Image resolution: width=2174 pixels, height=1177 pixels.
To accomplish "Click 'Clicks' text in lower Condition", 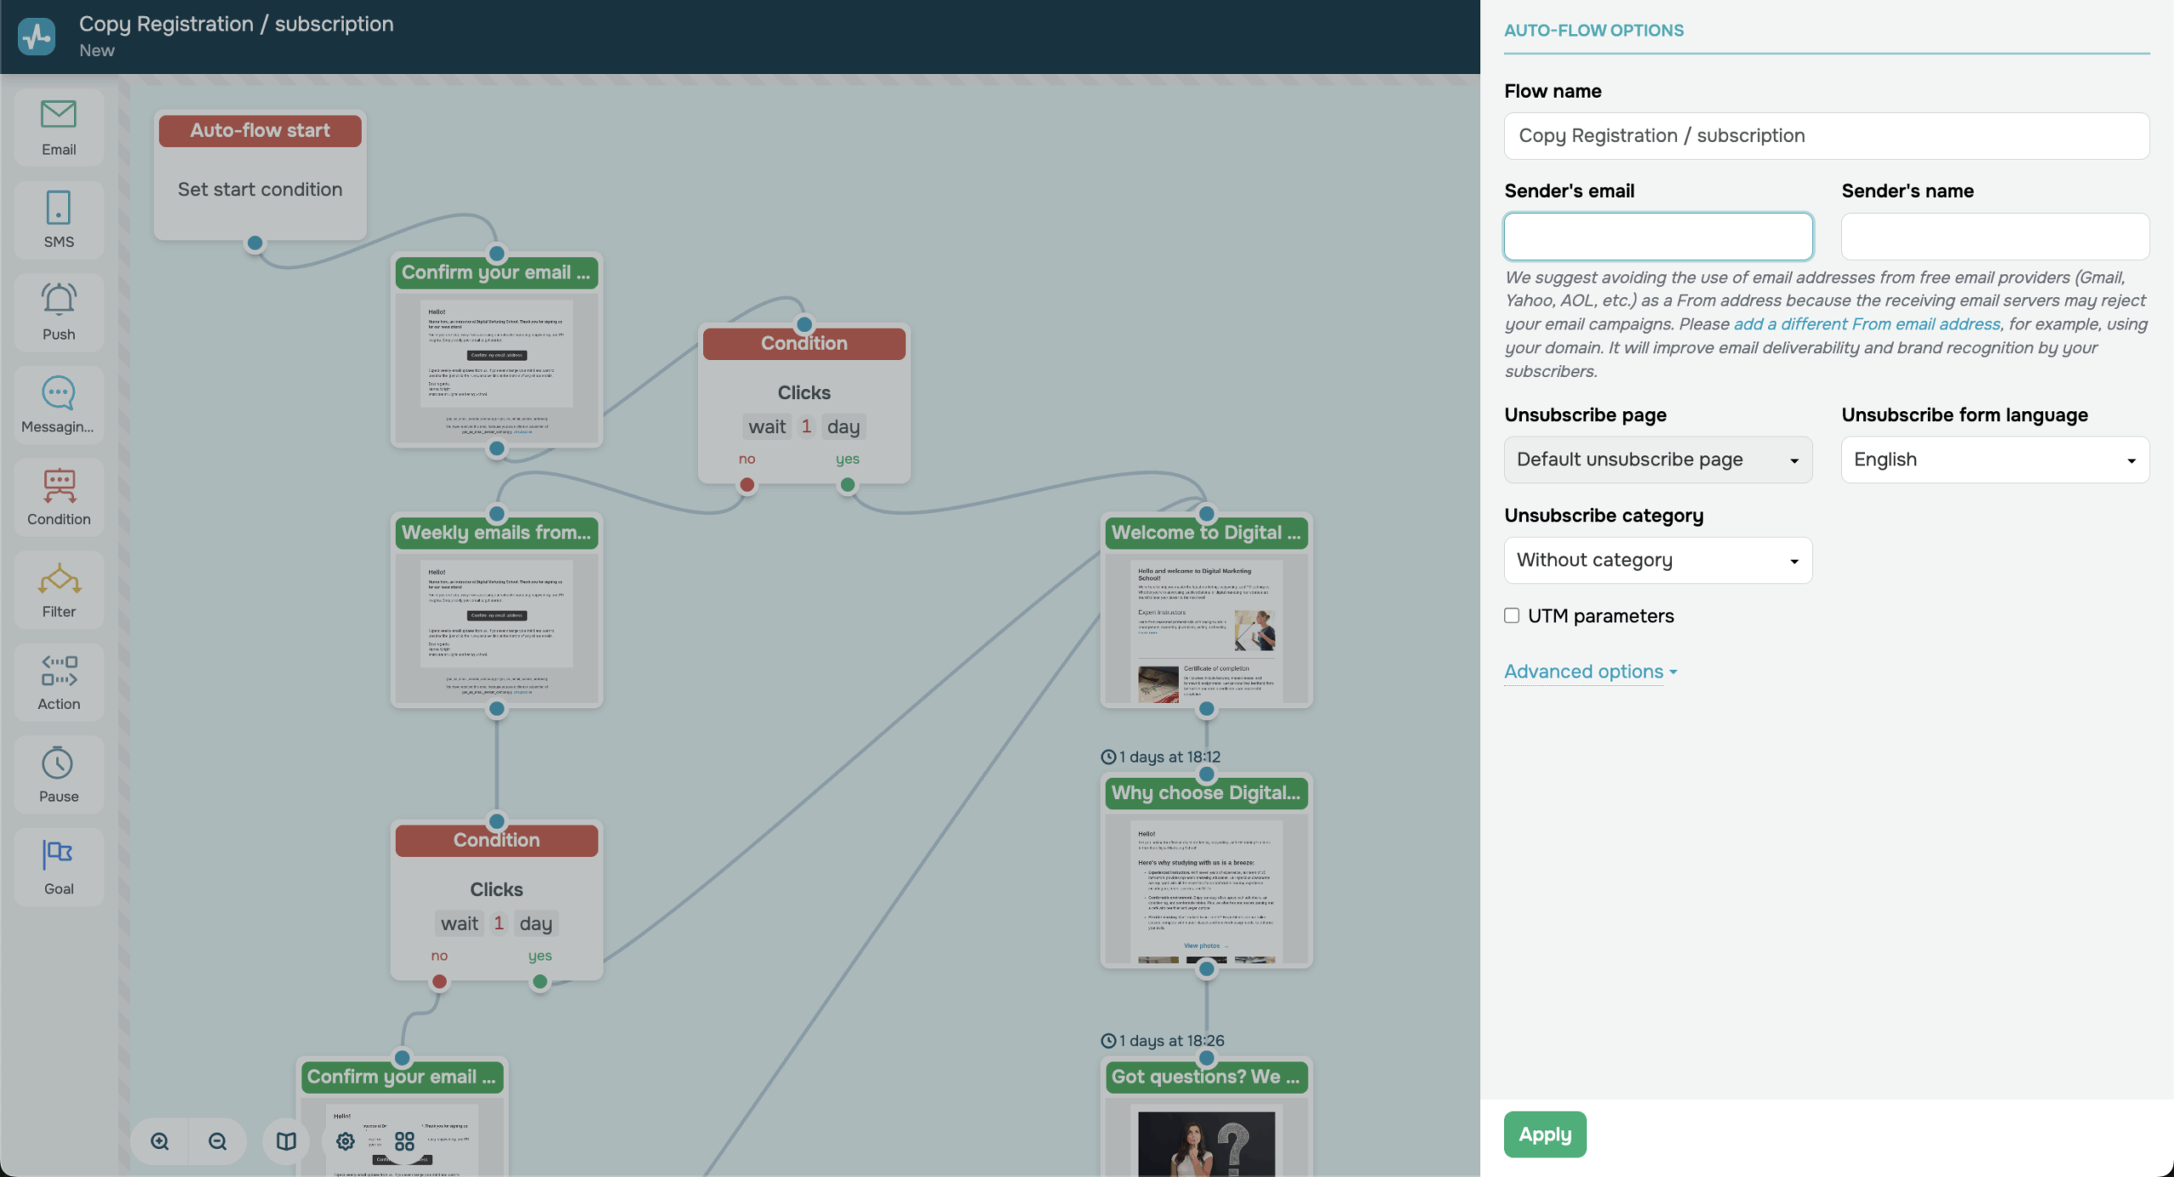I will point(497,889).
